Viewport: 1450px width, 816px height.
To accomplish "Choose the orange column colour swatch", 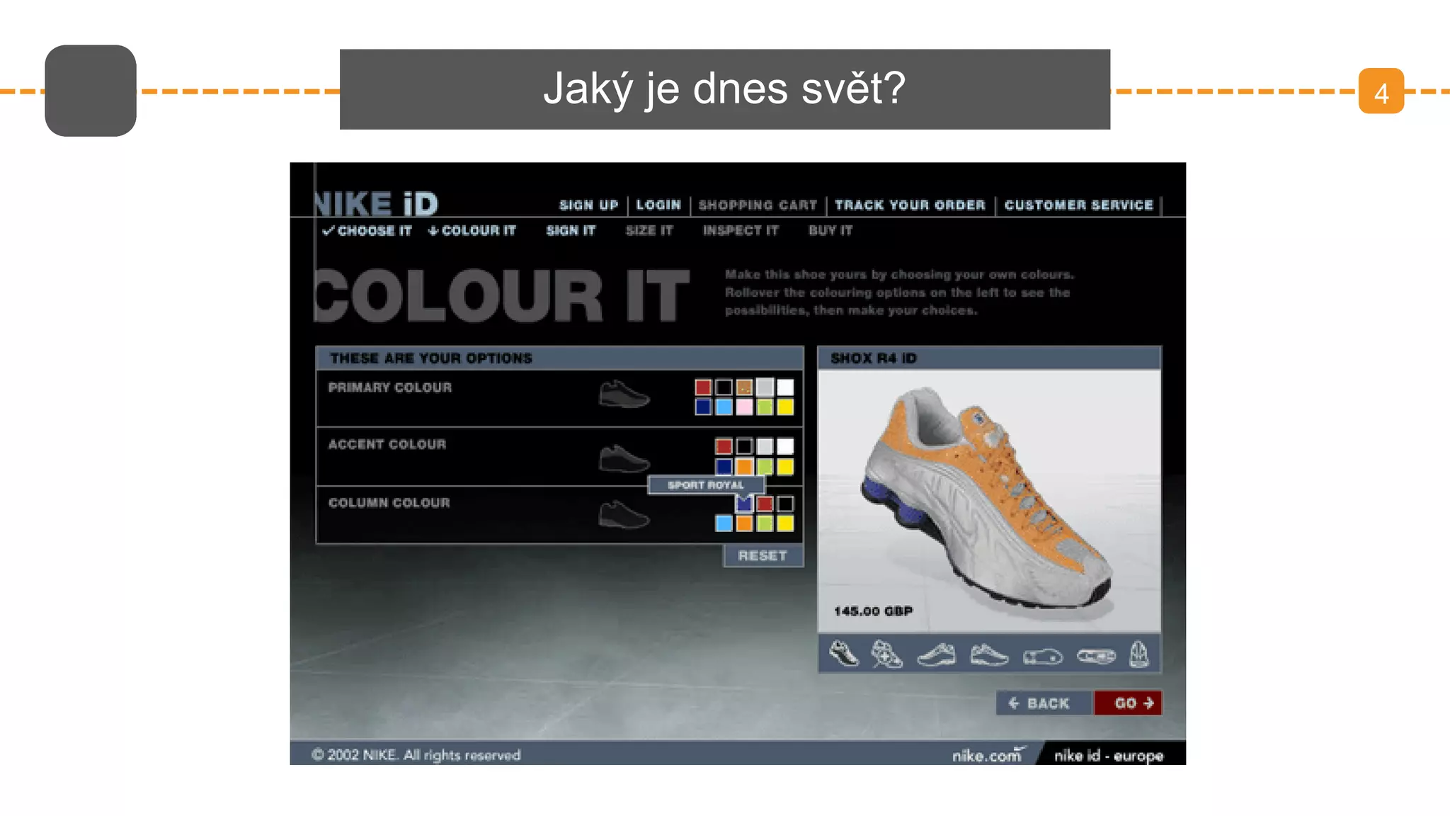I will click(x=744, y=523).
